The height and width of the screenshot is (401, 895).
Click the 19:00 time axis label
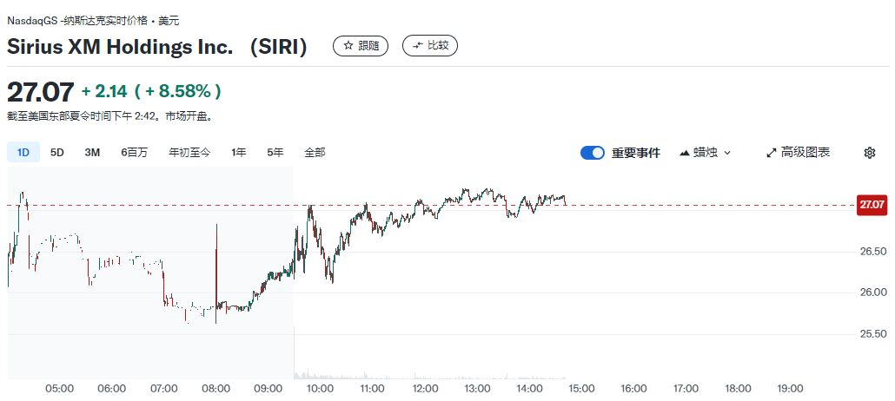tap(790, 389)
